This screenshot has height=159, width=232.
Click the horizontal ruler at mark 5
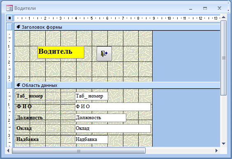point(92,18)
